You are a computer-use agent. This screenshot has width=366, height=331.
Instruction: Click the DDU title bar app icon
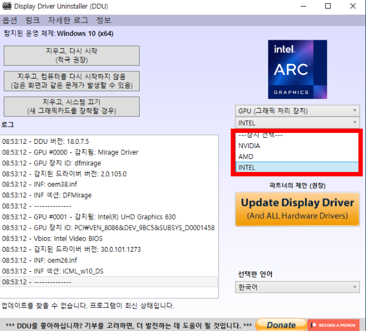7,6
